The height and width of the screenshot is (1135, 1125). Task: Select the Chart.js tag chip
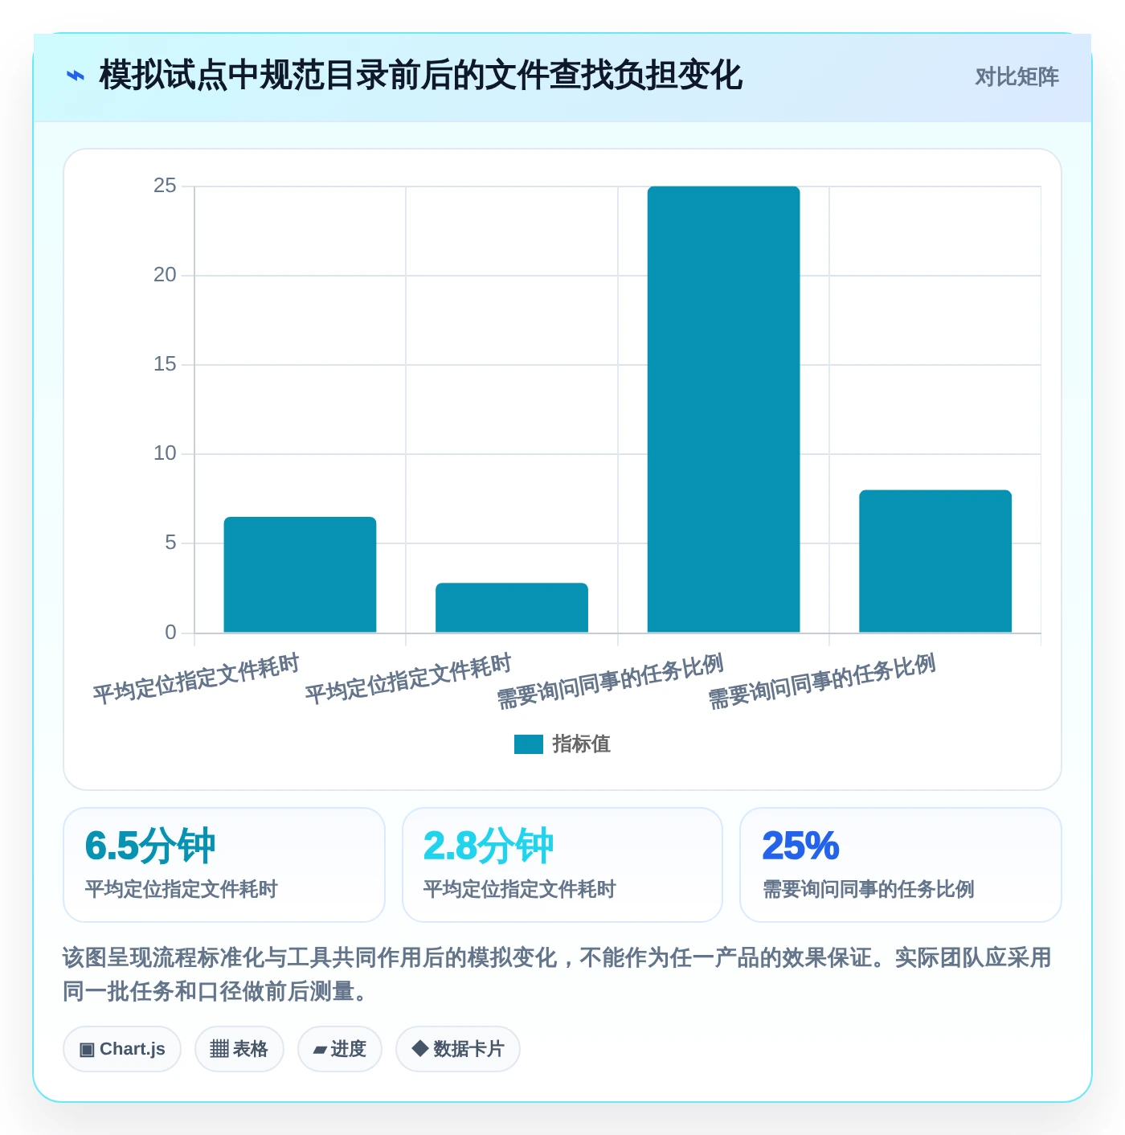122,1049
